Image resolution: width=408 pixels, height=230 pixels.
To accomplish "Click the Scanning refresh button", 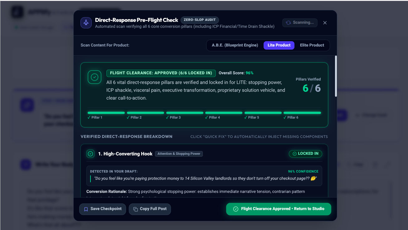I will (x=300, y=22).
